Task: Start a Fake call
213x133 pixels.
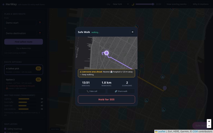Action: (x=92, y=91)
